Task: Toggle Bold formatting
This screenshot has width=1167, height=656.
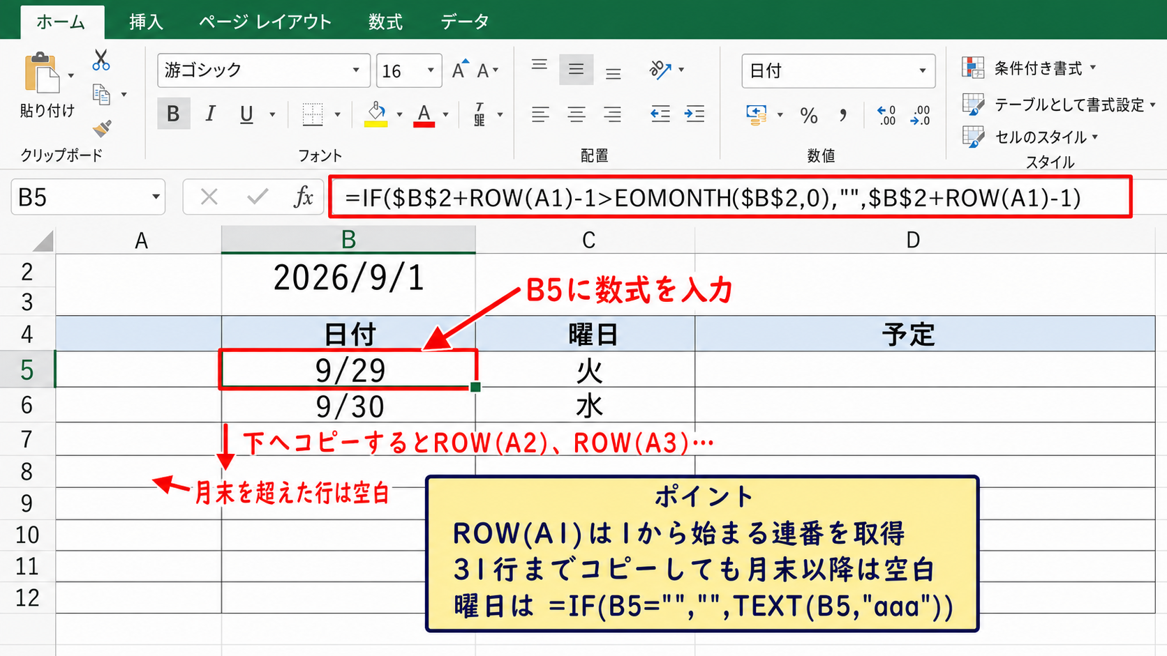Action: [x=173, y=114]
